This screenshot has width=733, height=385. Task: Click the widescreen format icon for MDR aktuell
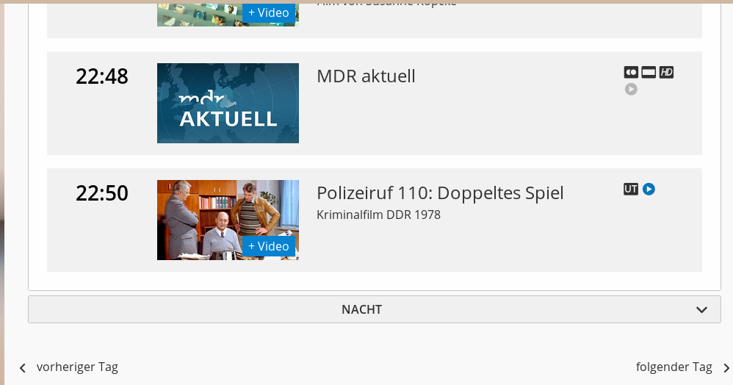coord(649,72)
